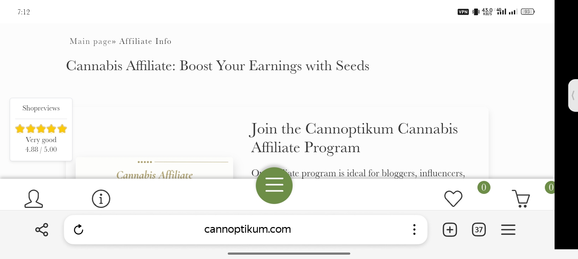Show the 37 open tabs
The height and width of the screenshot is (259, 578).
[479, 230]
